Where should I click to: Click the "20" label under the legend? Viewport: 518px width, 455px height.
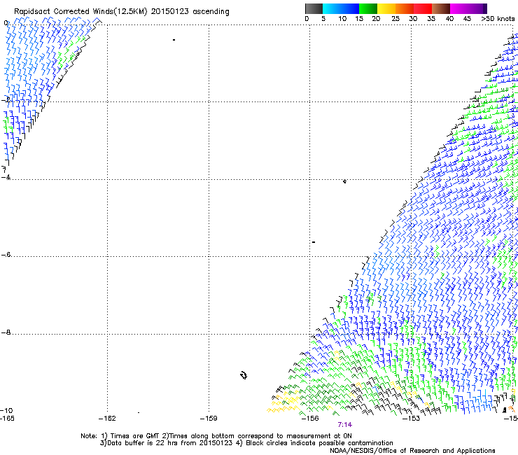pyautogui.click(x=376, y=19)
